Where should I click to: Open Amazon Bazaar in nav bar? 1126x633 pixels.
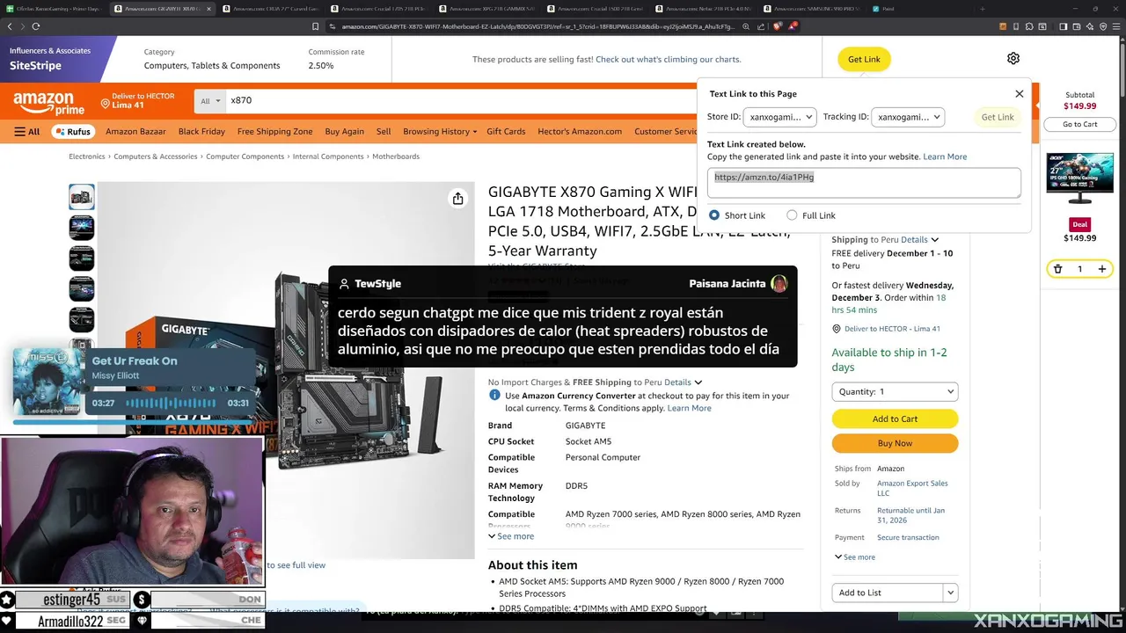click(x=135, y=132)
